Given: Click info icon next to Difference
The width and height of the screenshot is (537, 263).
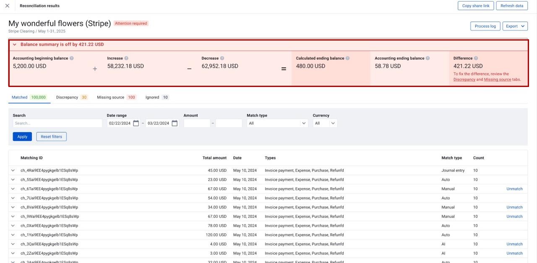Looking at the screenshot, I should (x=476, y=58).
